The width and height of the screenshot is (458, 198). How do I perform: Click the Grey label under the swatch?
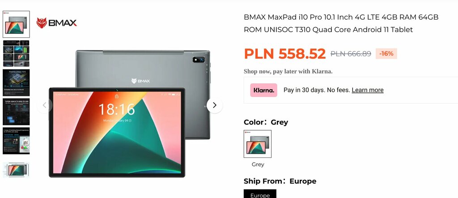258,165
